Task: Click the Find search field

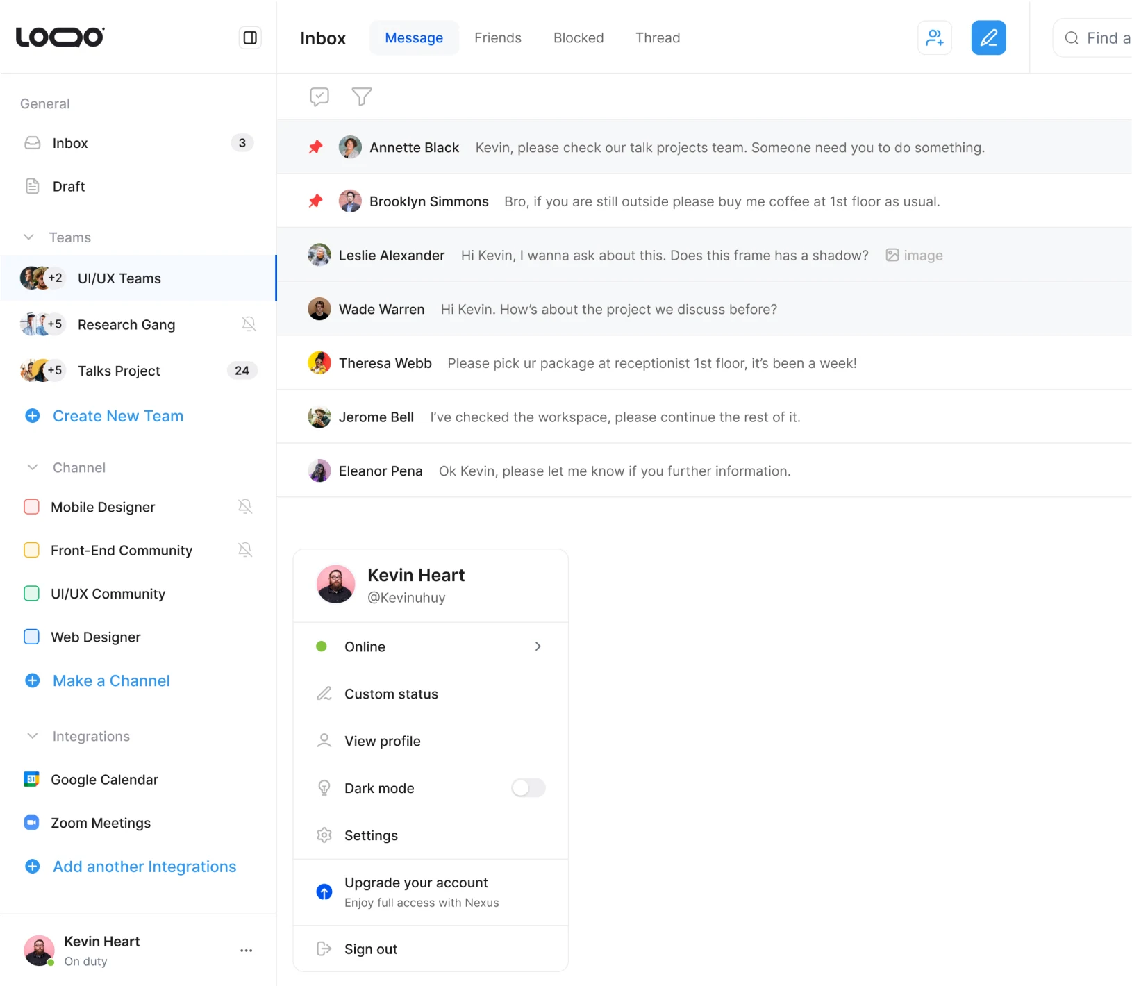Action: (1097, 37)
